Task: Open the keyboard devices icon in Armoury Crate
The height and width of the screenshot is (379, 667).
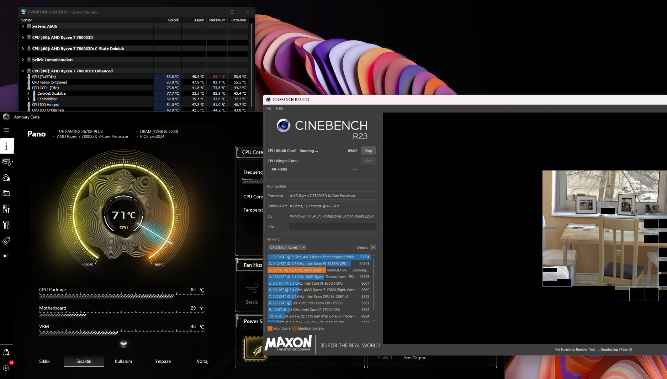Action: click(x=7, y=162)
